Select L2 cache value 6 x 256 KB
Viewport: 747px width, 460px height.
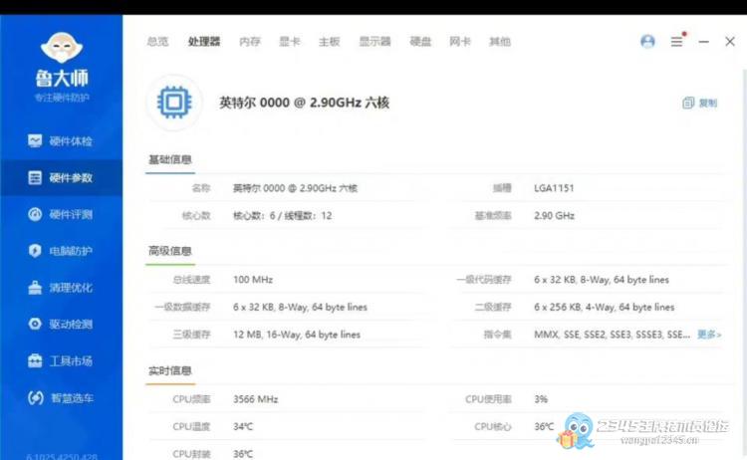coord(605,307)
